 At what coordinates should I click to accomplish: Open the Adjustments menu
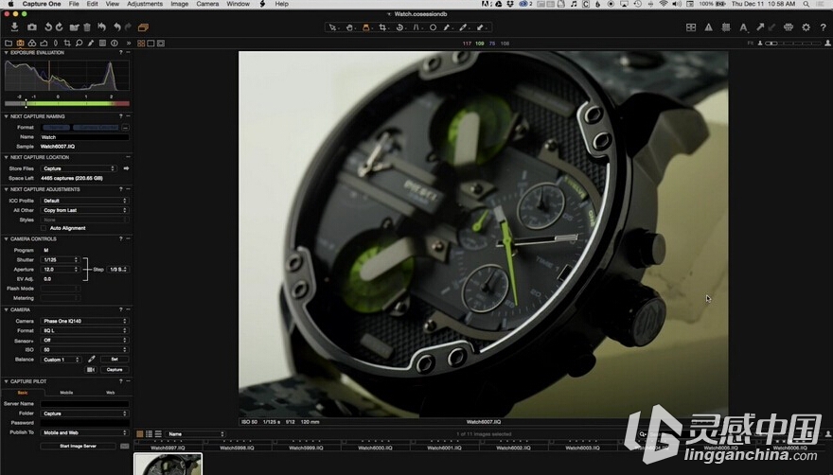pyautogui.click(x=145, y=4)
